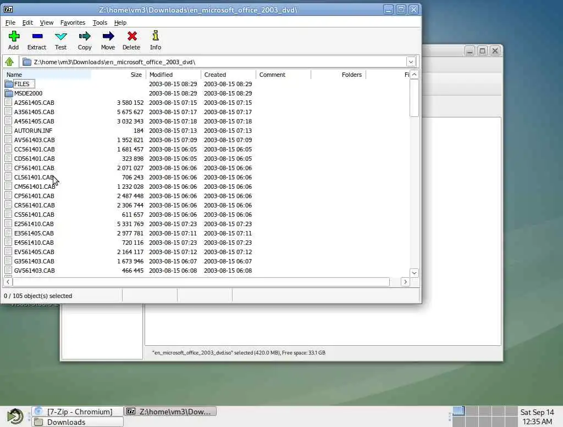The width and height of the screenshot is (563, 427).
Task: Click the vertical scrollbar up arrow
Action: click(415, 75)
